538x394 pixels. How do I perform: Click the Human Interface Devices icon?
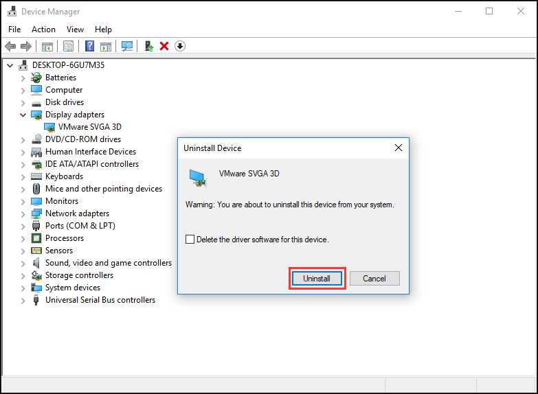[36, 152]
